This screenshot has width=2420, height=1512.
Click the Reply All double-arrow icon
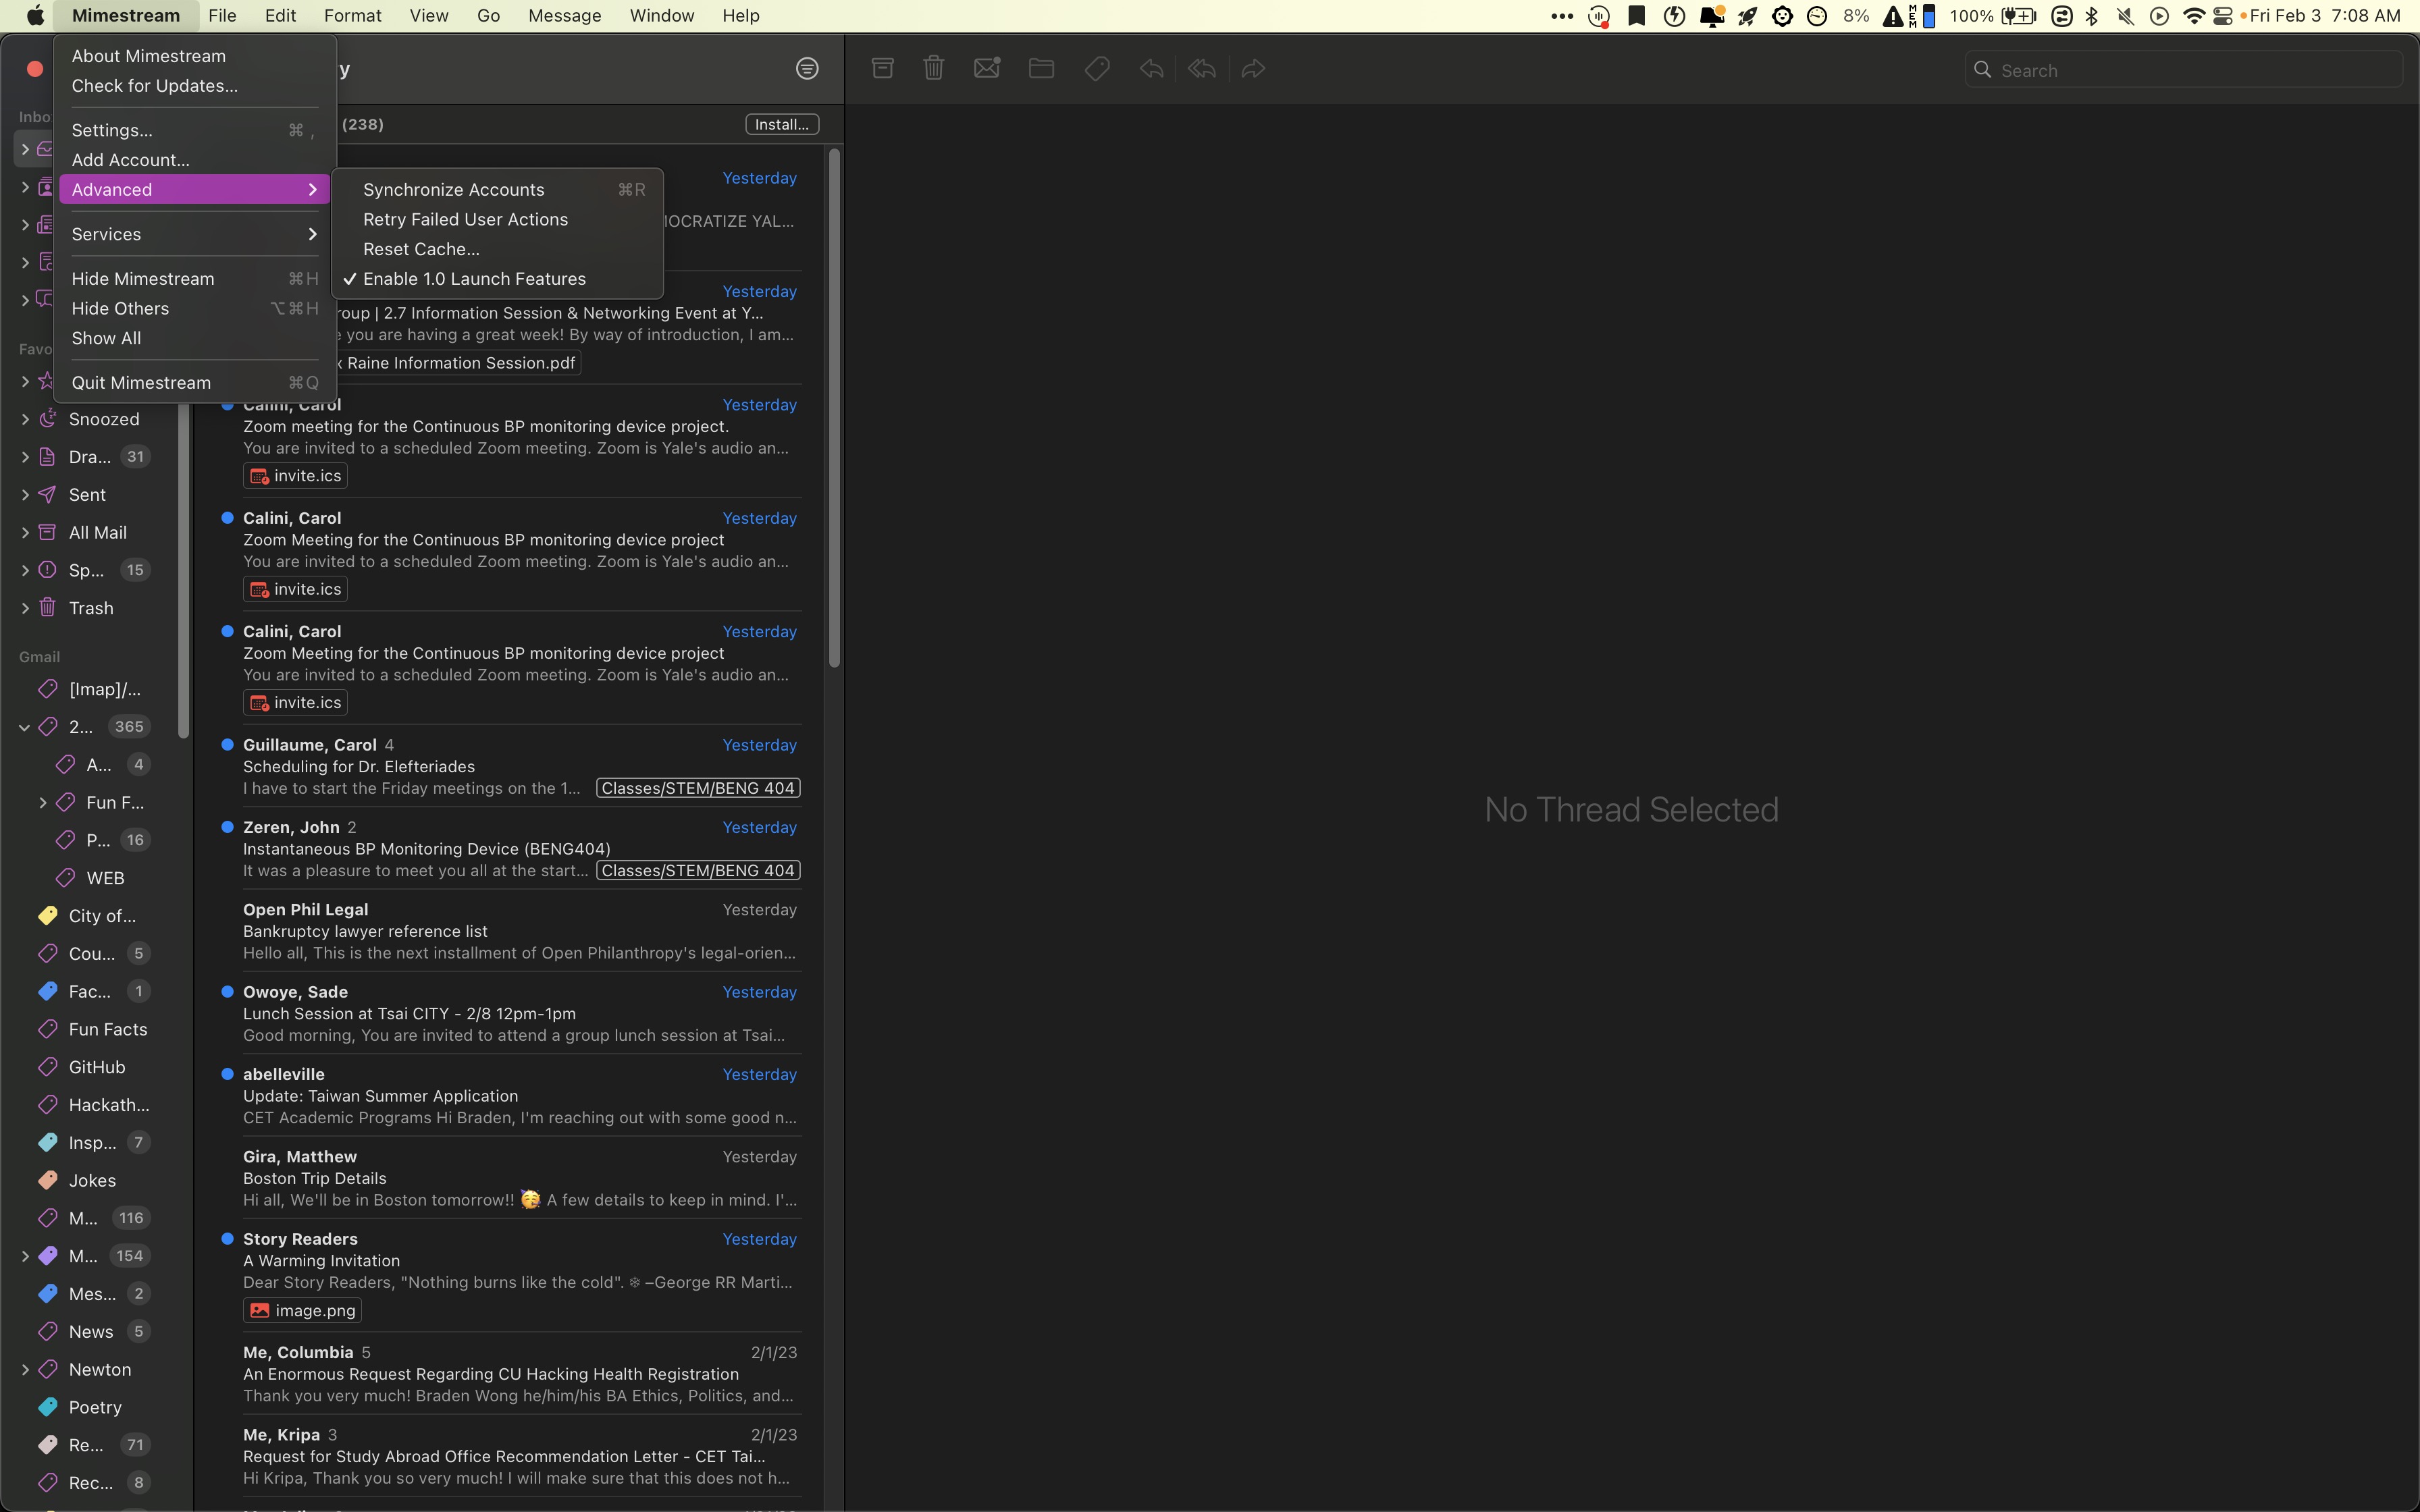pos(1202,68)
